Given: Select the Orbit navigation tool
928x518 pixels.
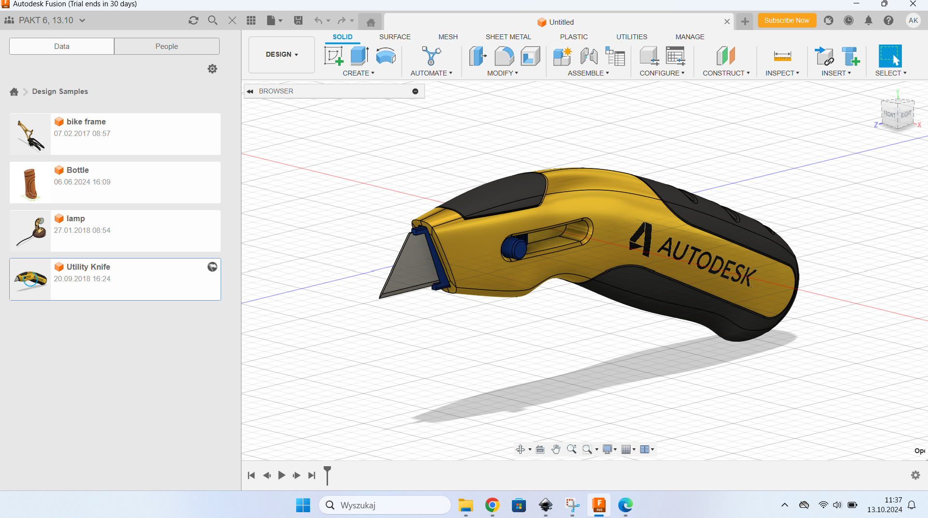Looking at the screenshot, I should [x=521, y=449].
